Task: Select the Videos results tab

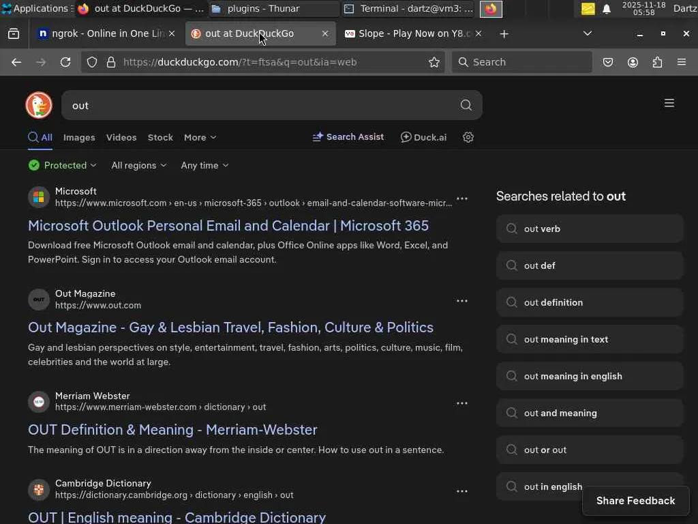Action: (x=121, y=138)
